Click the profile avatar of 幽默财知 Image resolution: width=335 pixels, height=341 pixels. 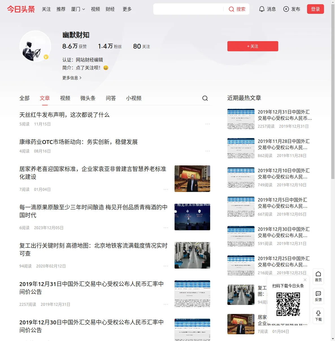35,46
